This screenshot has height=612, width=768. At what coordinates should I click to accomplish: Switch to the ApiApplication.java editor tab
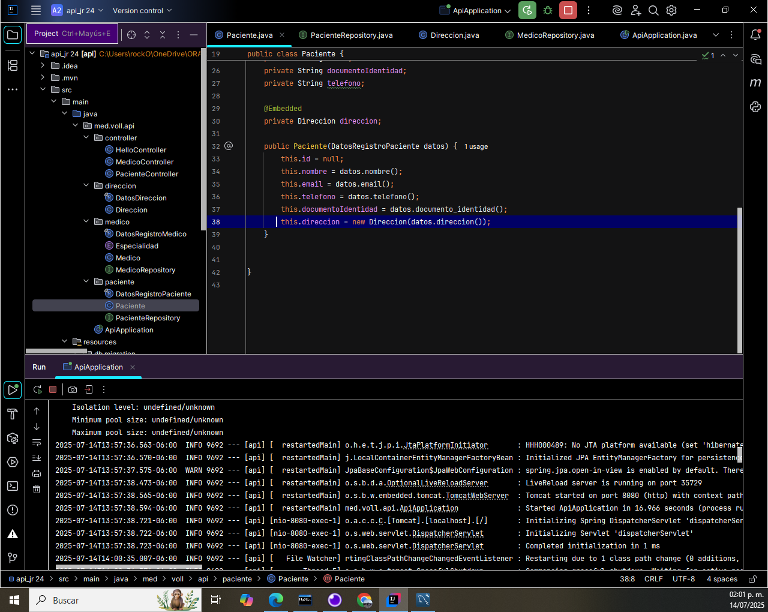(x=659, y=35)
